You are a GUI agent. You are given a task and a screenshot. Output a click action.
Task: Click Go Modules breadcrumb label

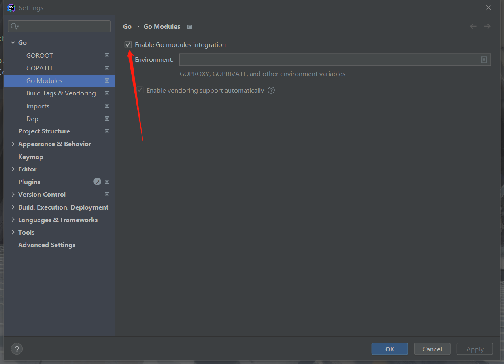(x=162, y=26)
